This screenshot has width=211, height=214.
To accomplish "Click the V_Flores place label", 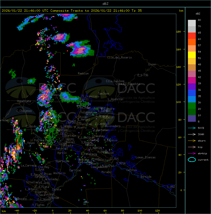I will (x=38, y=205).
